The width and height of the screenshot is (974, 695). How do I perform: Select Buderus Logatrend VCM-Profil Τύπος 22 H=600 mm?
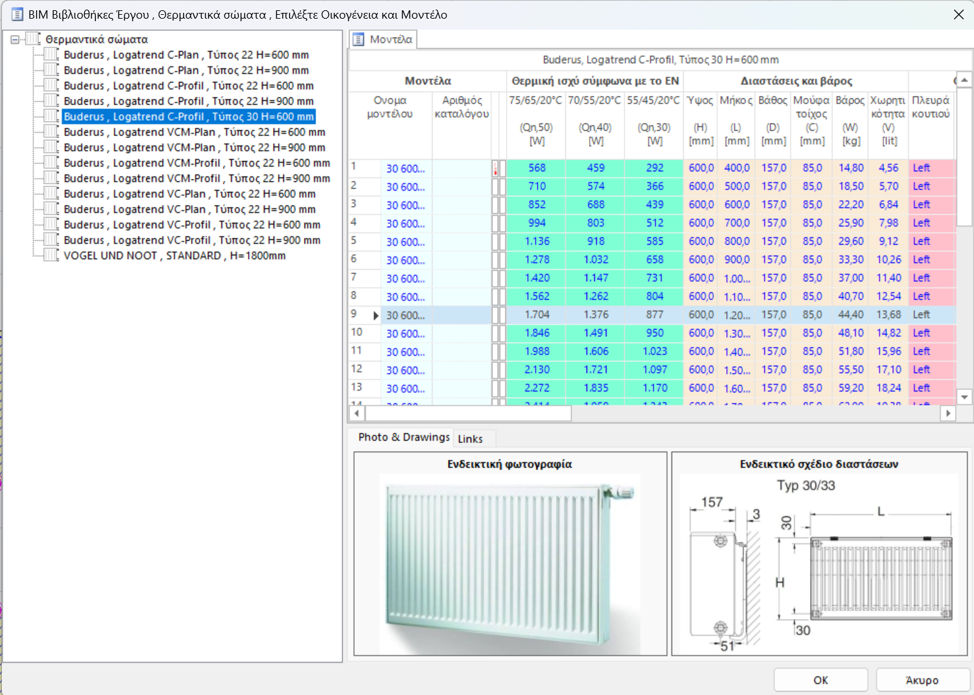click(x=197, y=163)
